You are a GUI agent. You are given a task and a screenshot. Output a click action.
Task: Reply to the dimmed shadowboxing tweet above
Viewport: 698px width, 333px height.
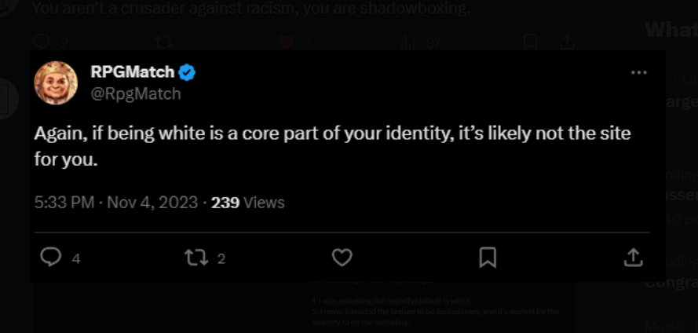coord(42,42)
